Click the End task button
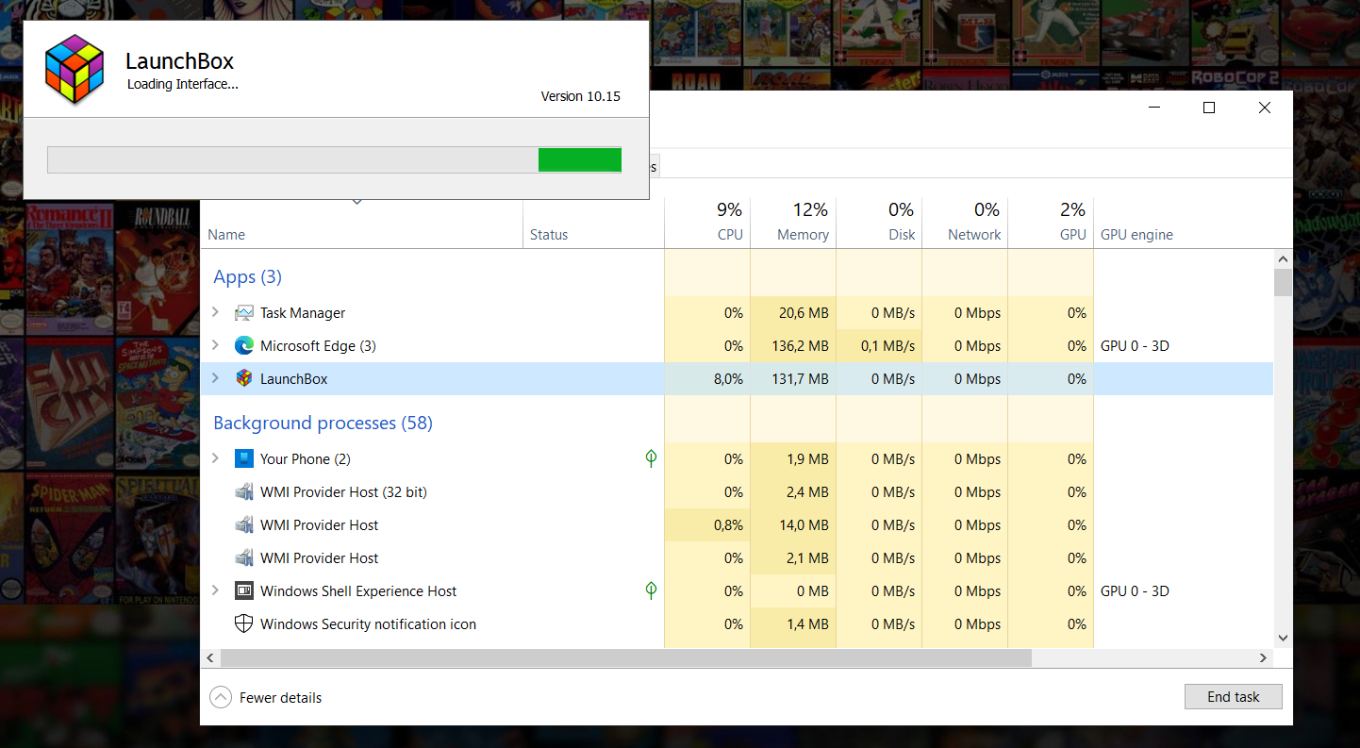The image size is (1360, 748). (1234, 697)
